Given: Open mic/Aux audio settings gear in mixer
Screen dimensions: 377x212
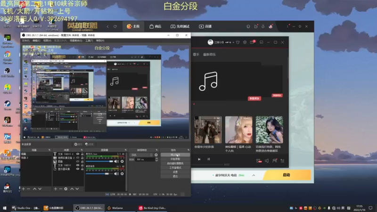Looking at the screenshot, I should pyautogui.click(x=122, y=161).
